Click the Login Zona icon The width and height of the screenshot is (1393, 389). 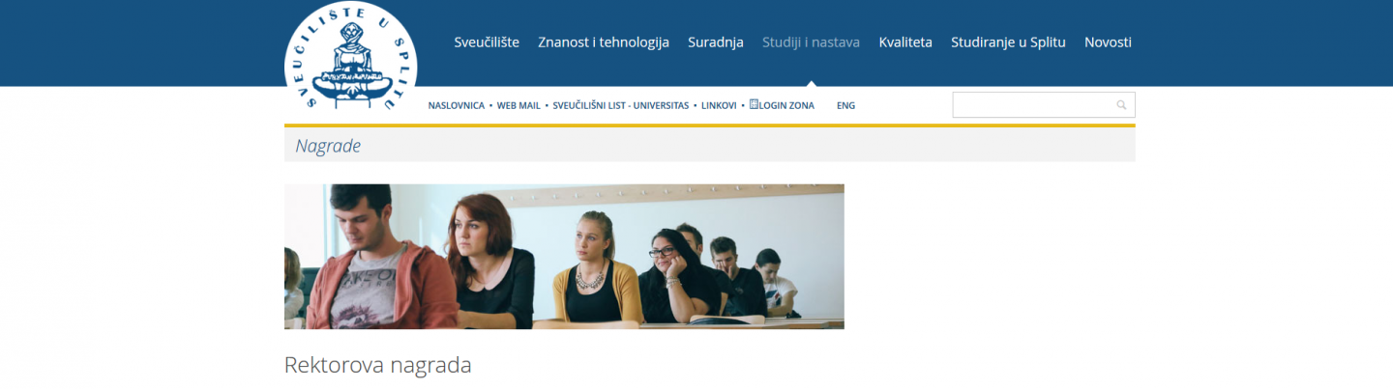coord(755,104)
